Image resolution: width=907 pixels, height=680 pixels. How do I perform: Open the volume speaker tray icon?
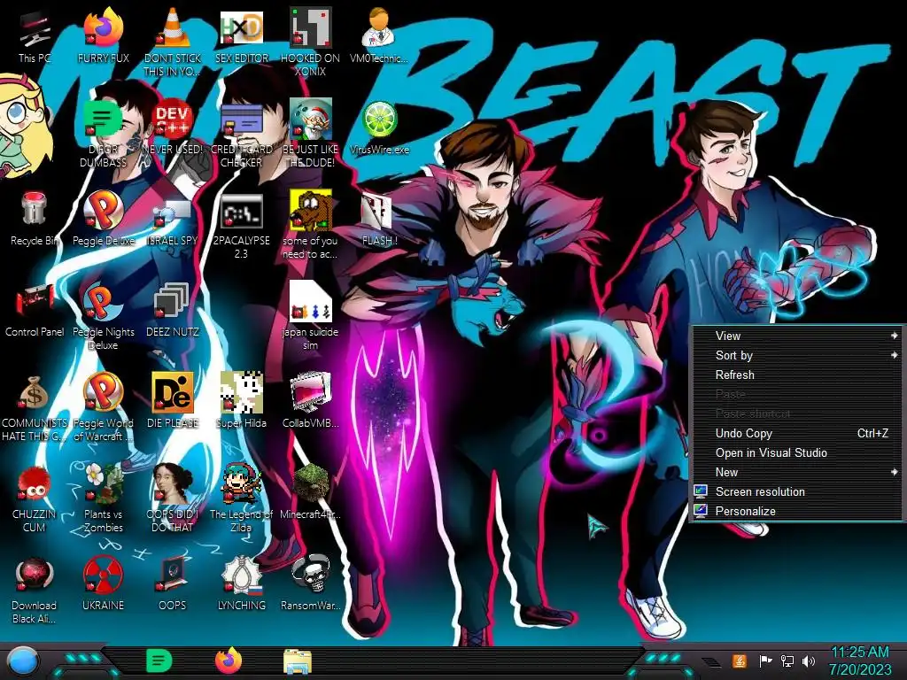click(809, 661)
